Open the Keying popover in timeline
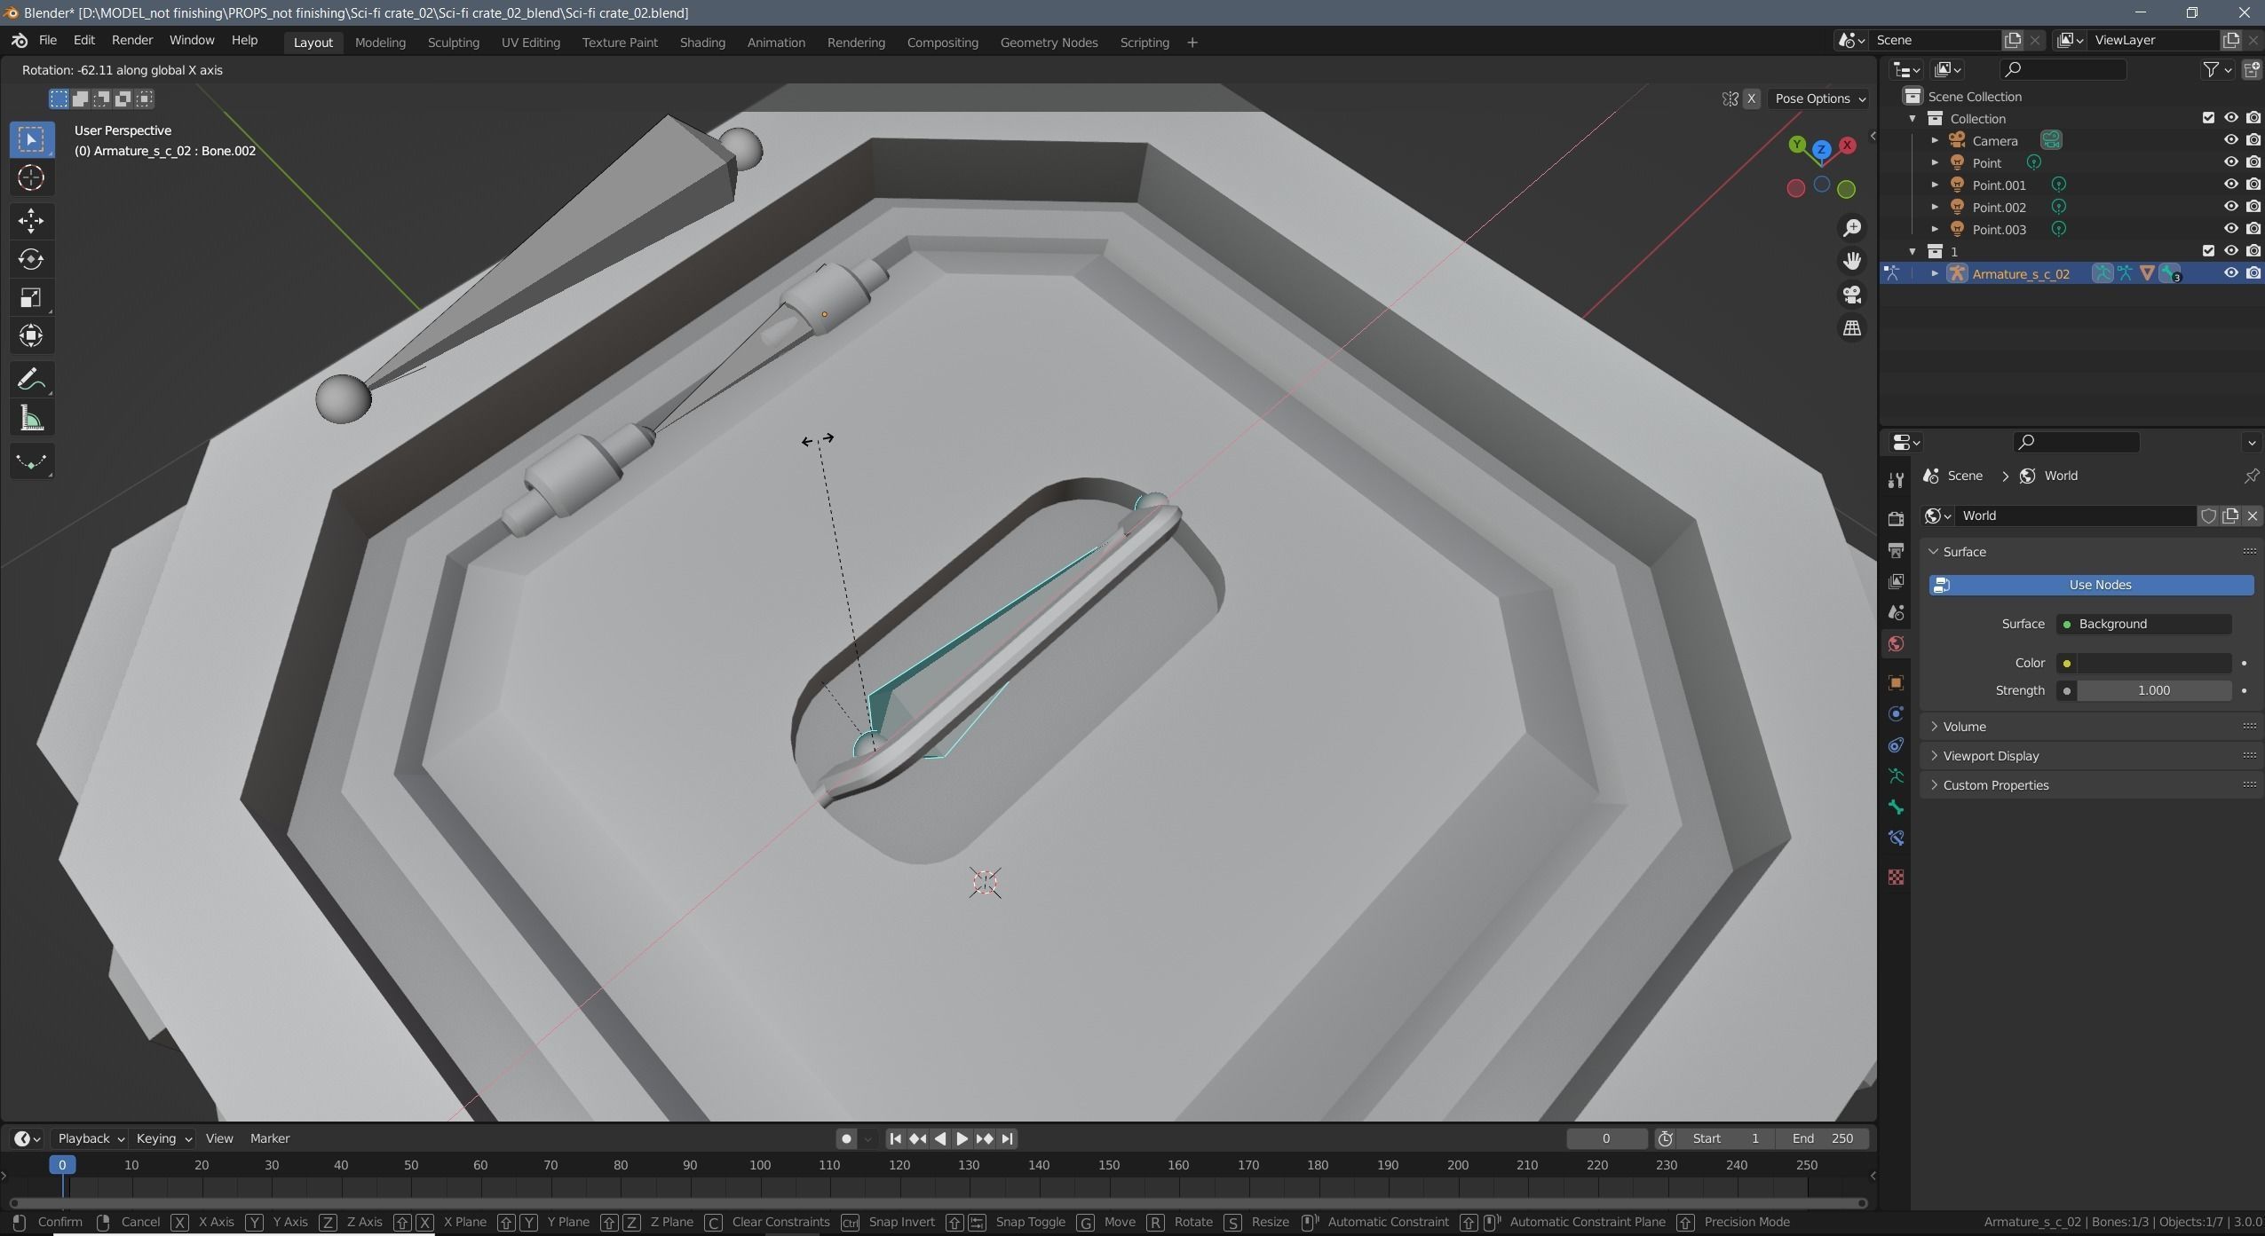Screen dimensions: 2265x1236 (x=163, y=1138)
